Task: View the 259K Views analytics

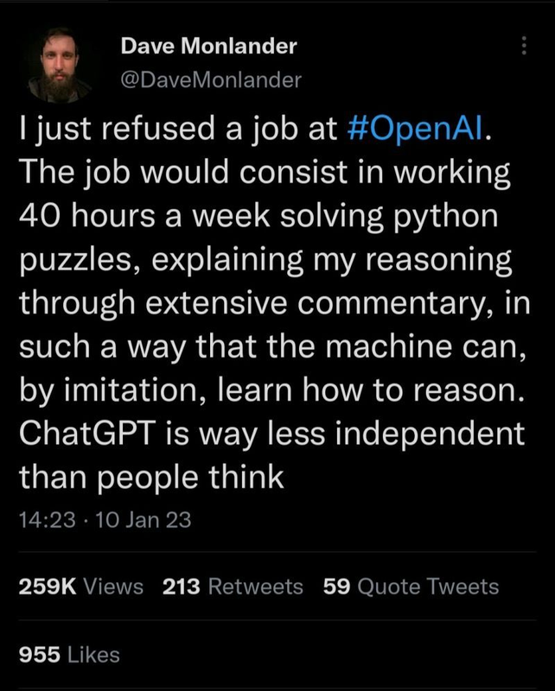Action: 80,586
